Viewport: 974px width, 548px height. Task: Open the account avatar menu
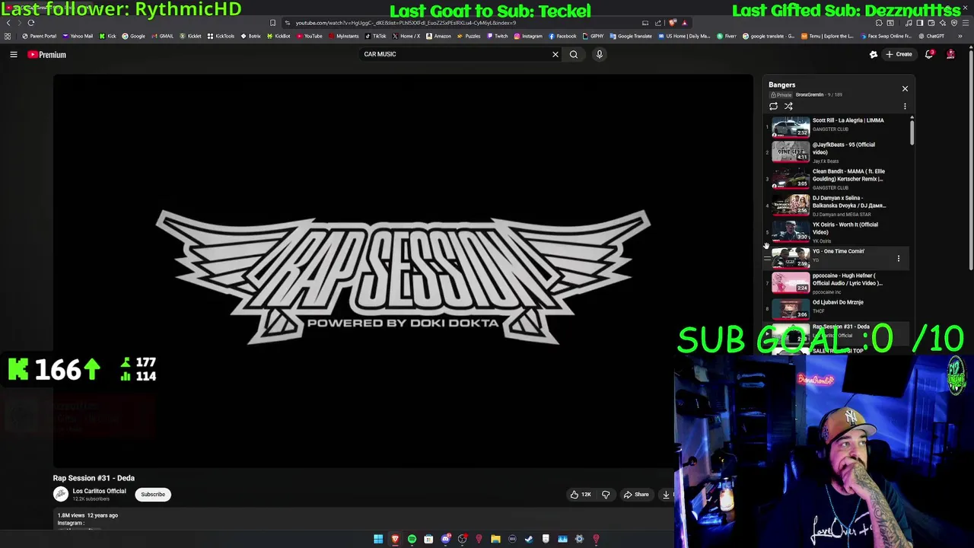[x=950, y=54]
